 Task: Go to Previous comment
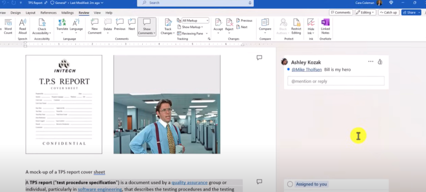click(x=119, y=25)
